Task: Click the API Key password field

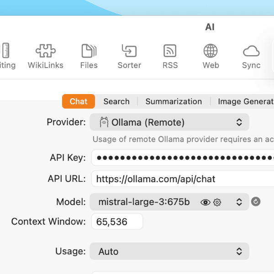Action: coord(183,158)
